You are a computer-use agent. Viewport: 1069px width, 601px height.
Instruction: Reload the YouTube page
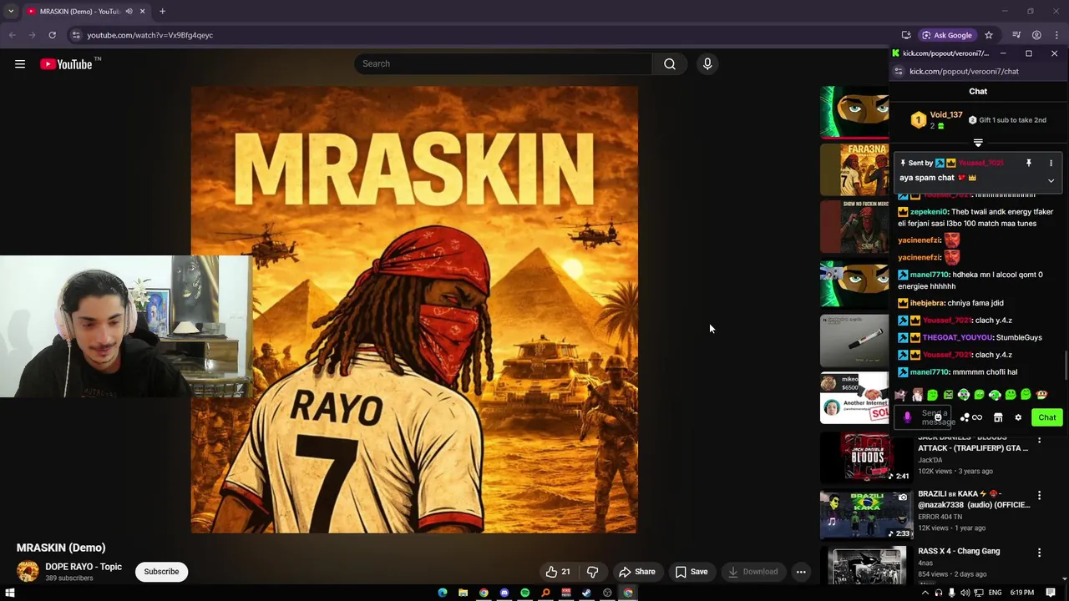click(52, 35)
